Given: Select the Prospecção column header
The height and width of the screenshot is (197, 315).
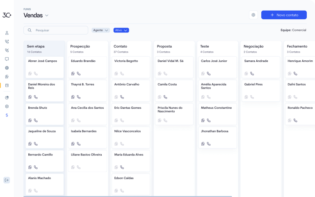Looking at the screenshot, I should [80, 46].
